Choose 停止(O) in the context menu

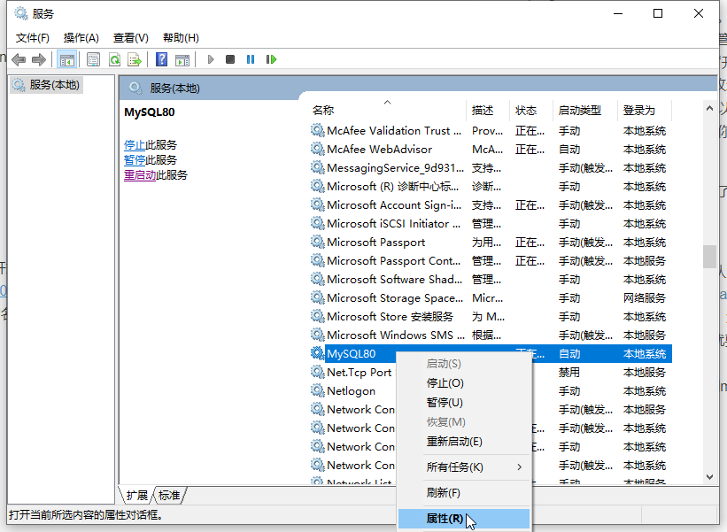tap(464, 382)
